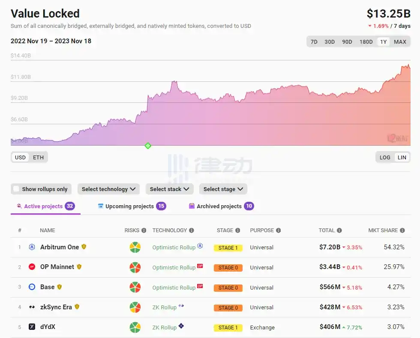Set chart range to 30D
This screenshot has width=420, height=338.
tap(330, 42)
